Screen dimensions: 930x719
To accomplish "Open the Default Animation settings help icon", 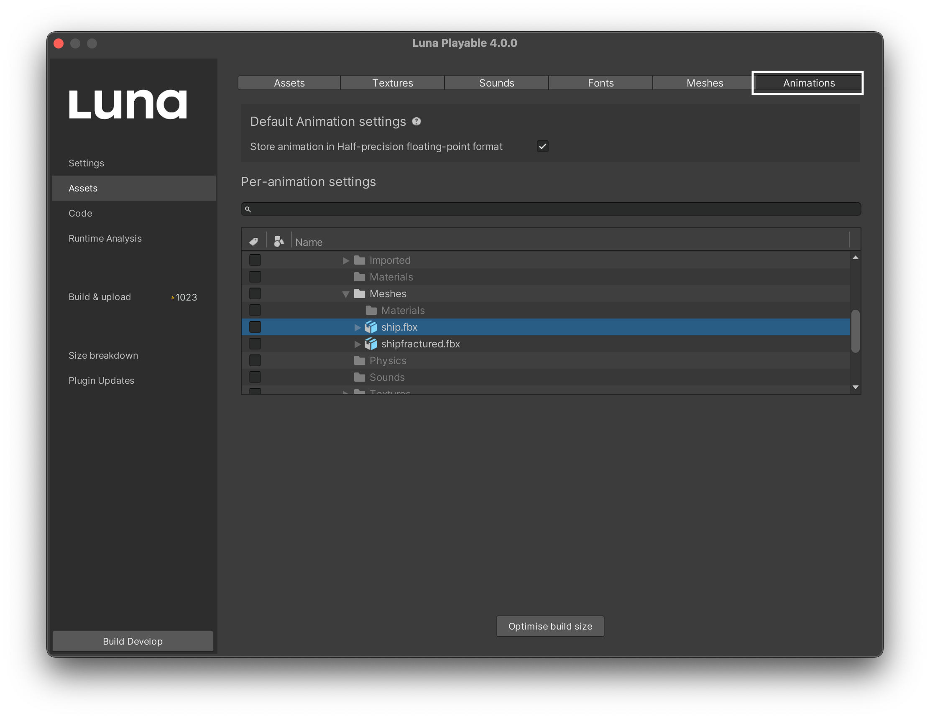I will tap(416, 121).
